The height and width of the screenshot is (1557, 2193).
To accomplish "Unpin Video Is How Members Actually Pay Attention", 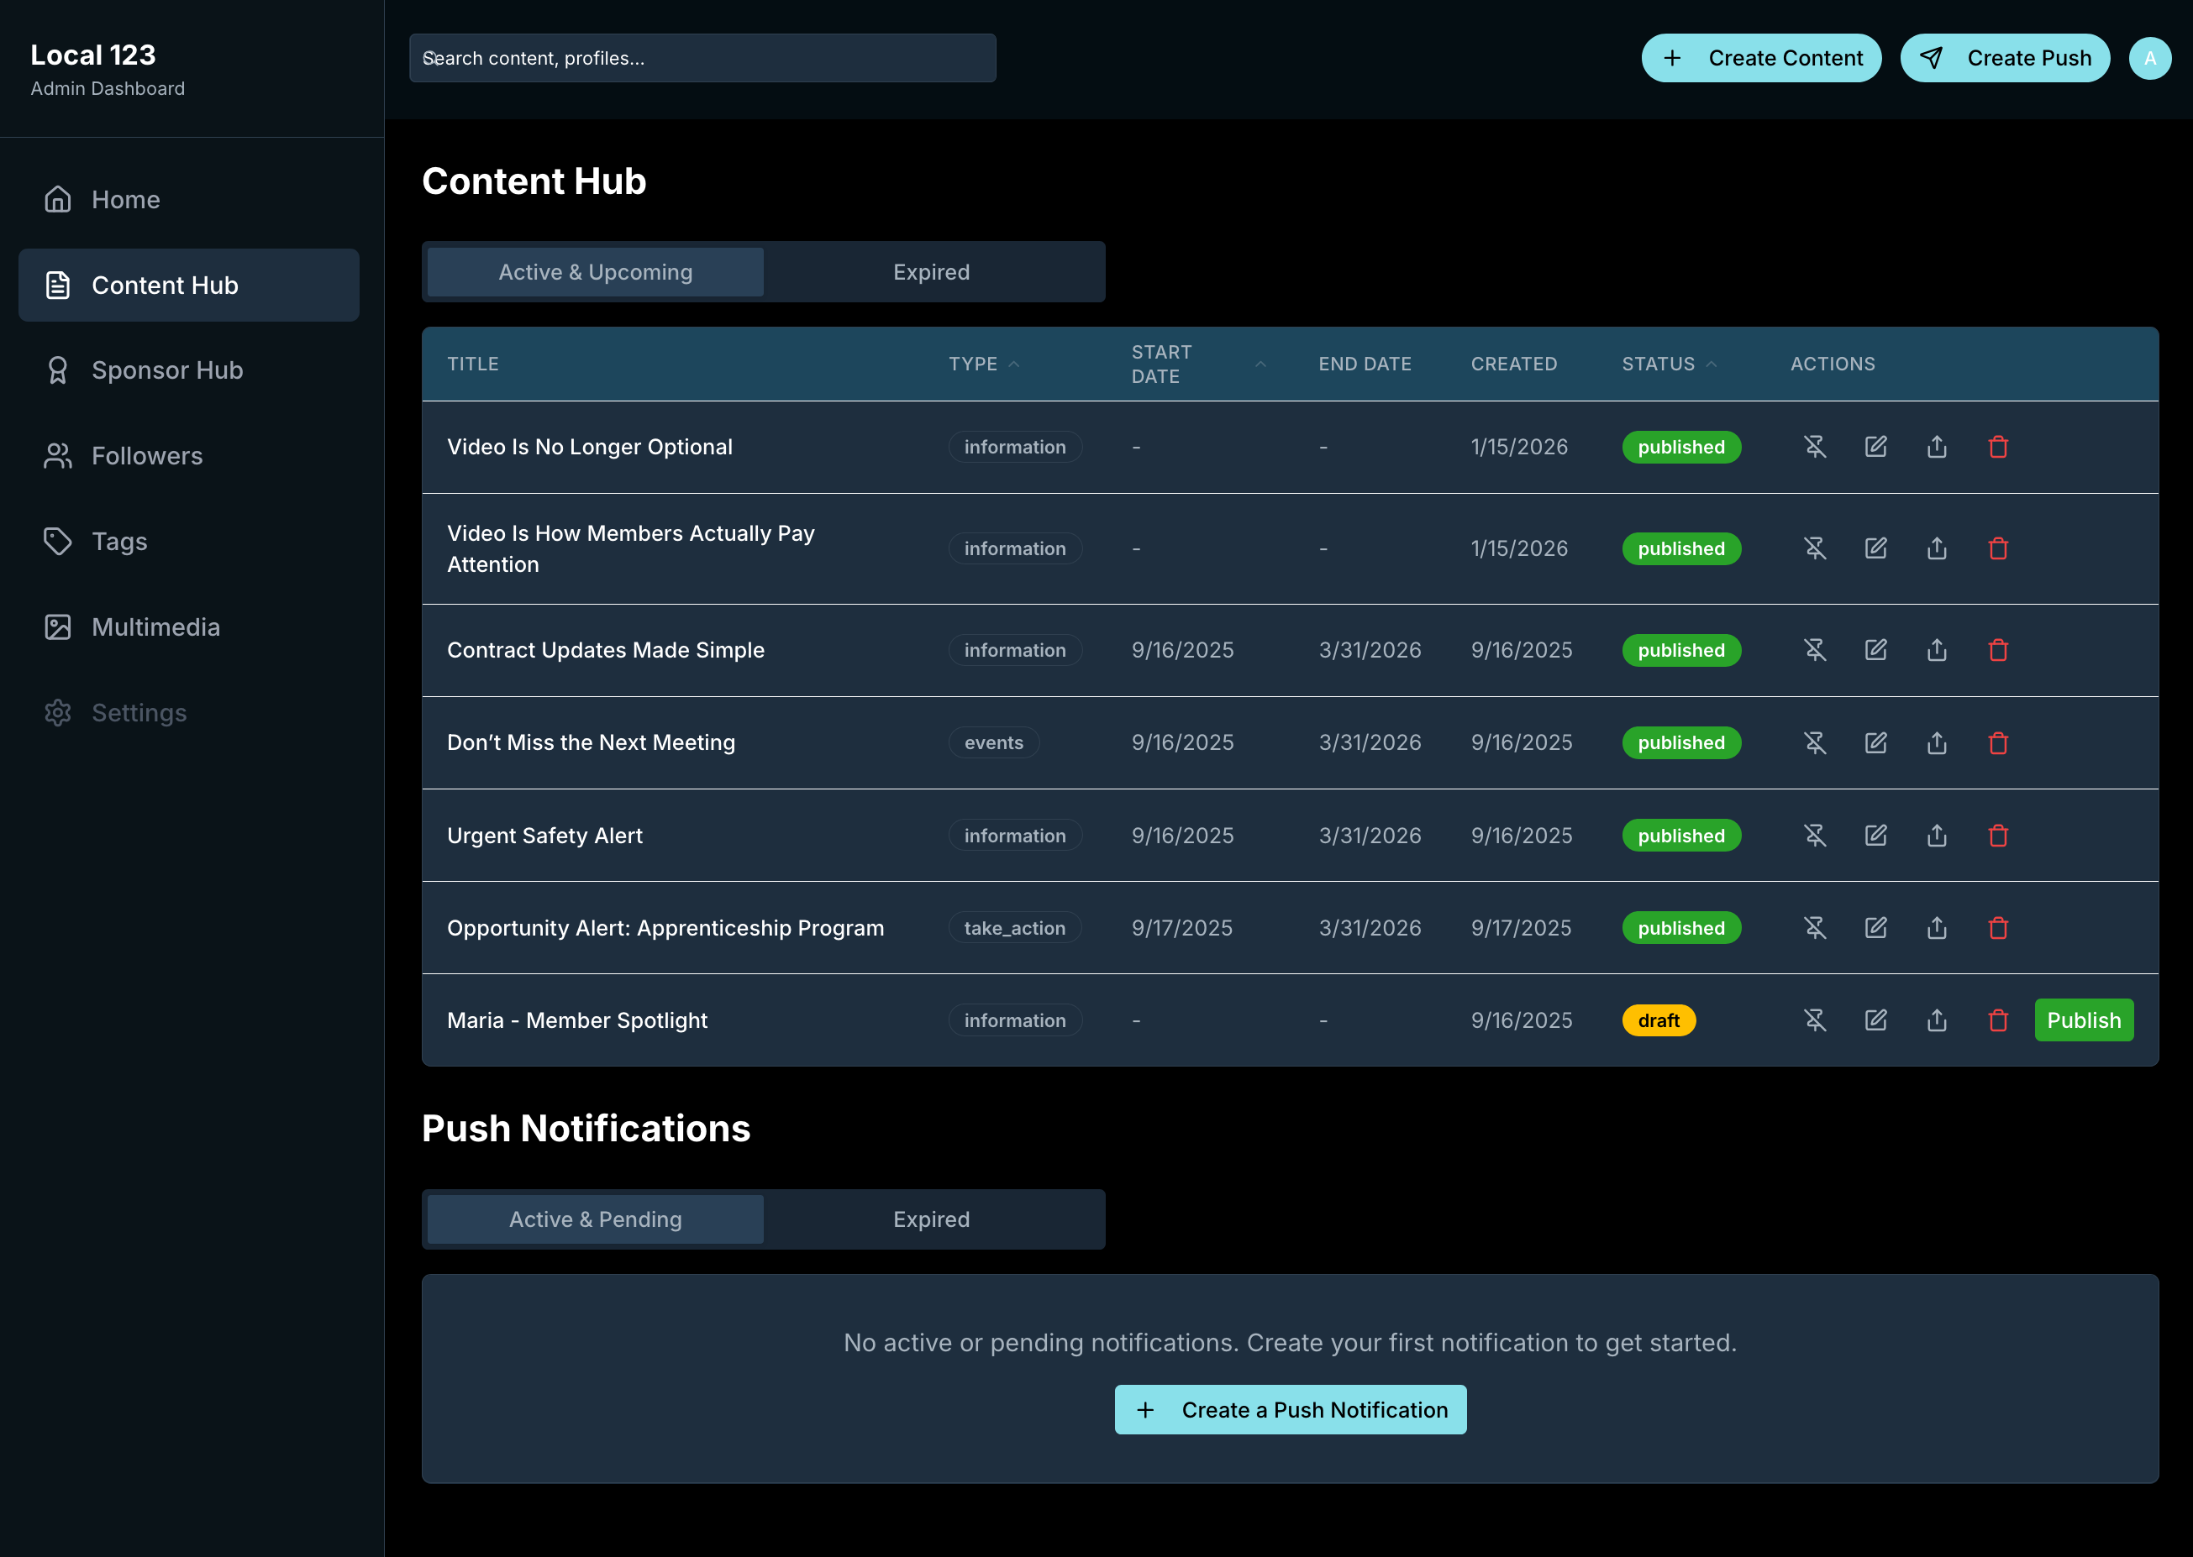I will click(x=1816, y=548).
